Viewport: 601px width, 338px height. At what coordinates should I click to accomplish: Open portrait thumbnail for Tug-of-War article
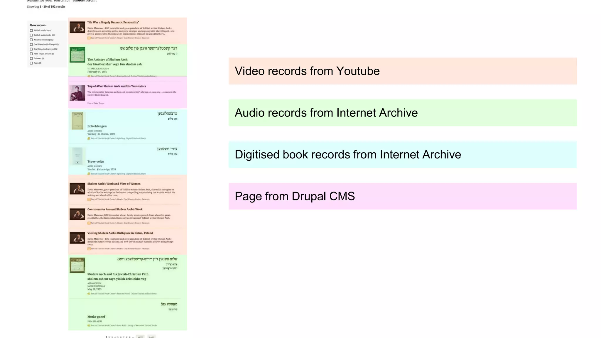pos(77,93)
